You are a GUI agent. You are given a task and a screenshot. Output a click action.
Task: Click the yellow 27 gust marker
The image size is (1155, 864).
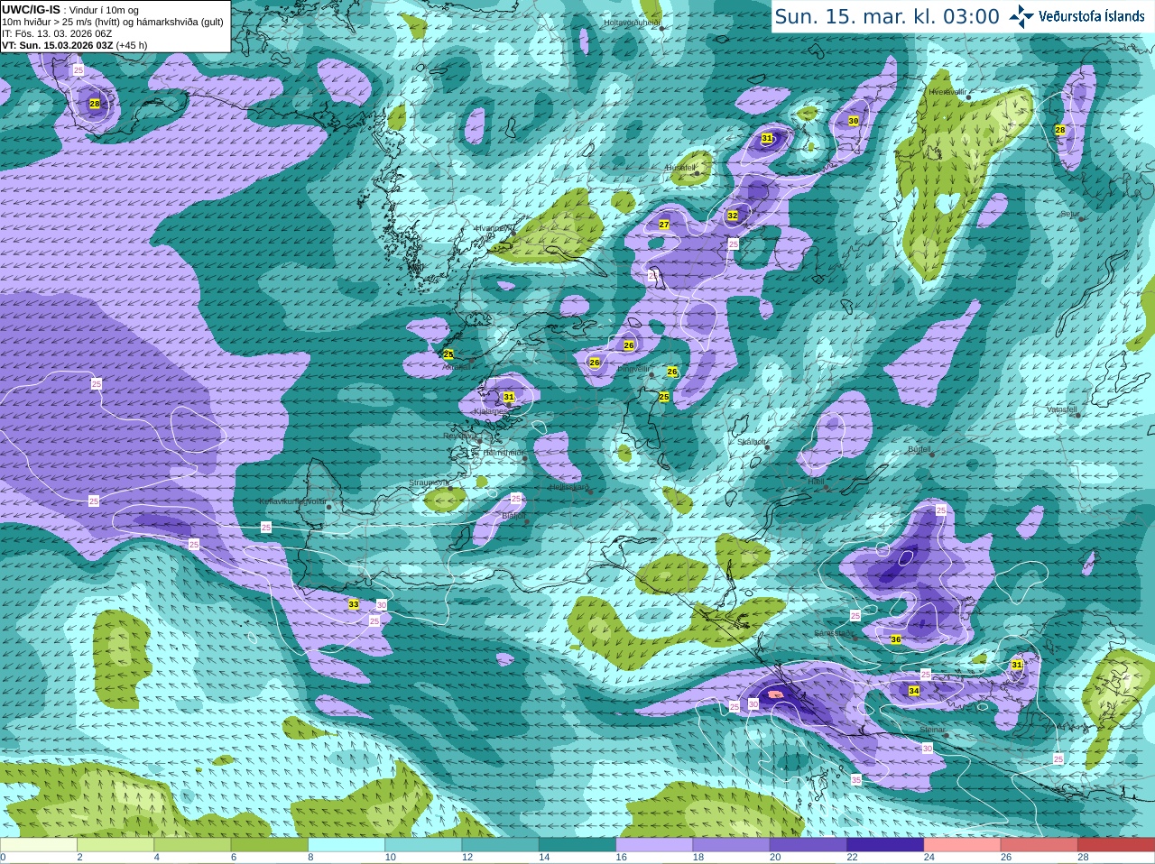tap(664, 225)
